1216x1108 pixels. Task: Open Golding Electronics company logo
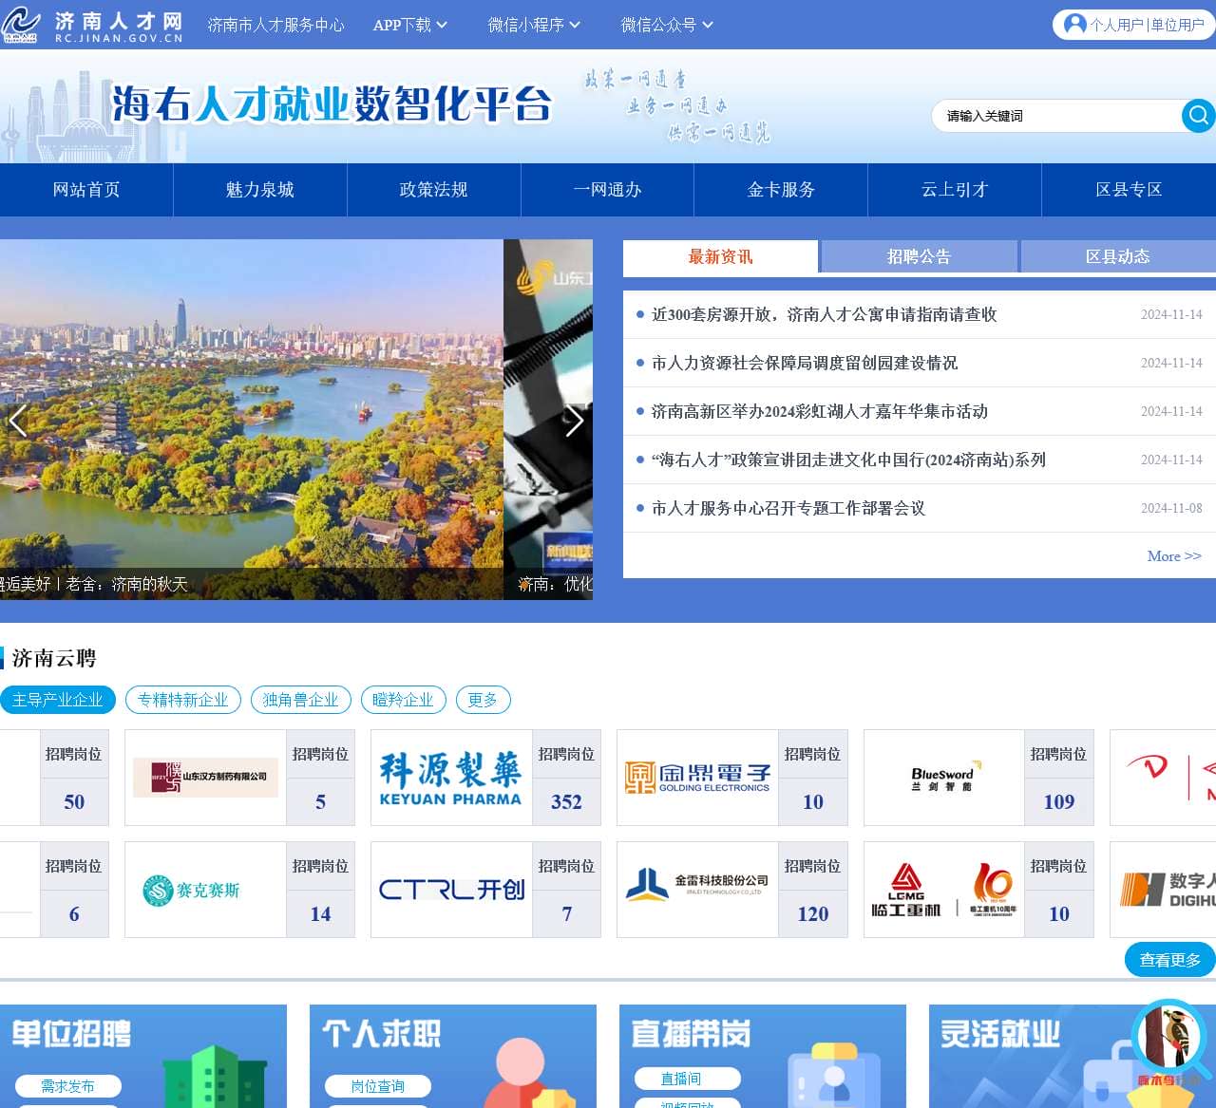[x=697, y=778]
